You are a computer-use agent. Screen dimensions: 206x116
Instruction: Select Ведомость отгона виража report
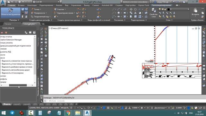[13, 73]
